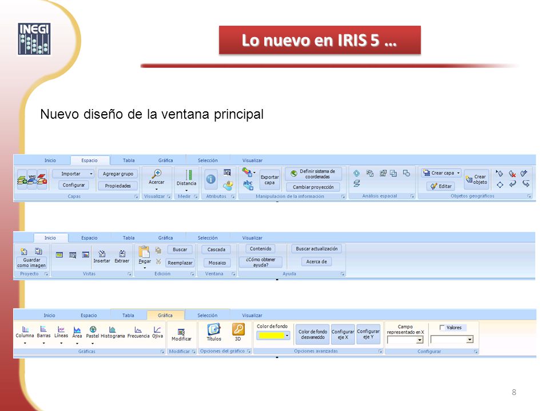549x411 pixels.
Task: Click the WMS layer icon in Capas group
Action: tap(32, 180)
